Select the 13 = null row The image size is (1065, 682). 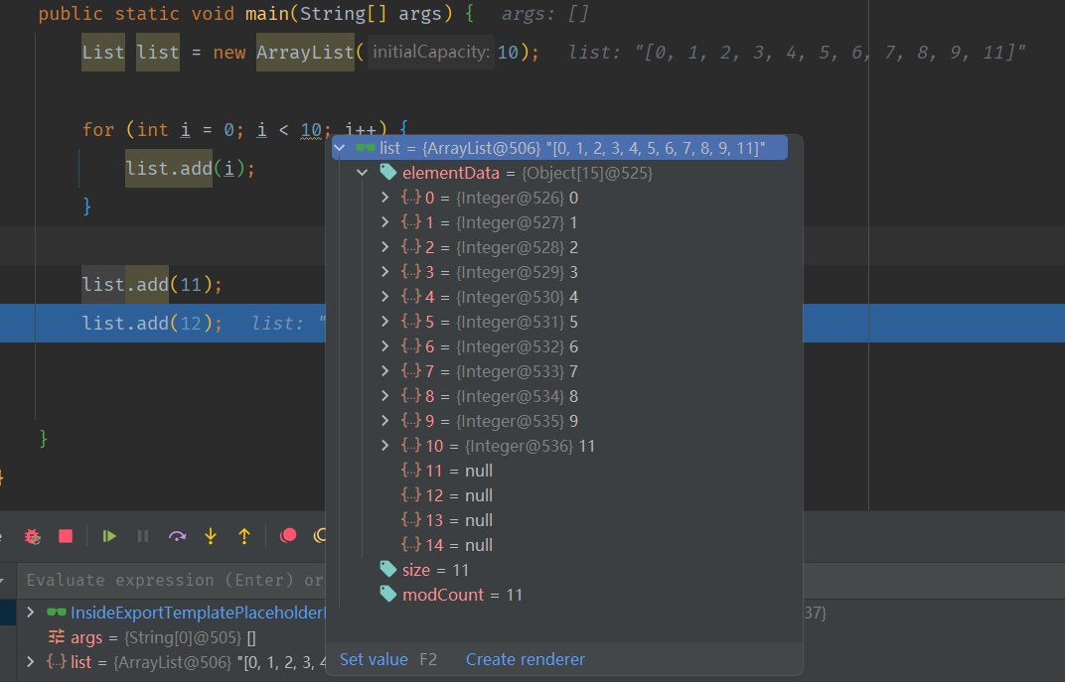click(563, 520)
